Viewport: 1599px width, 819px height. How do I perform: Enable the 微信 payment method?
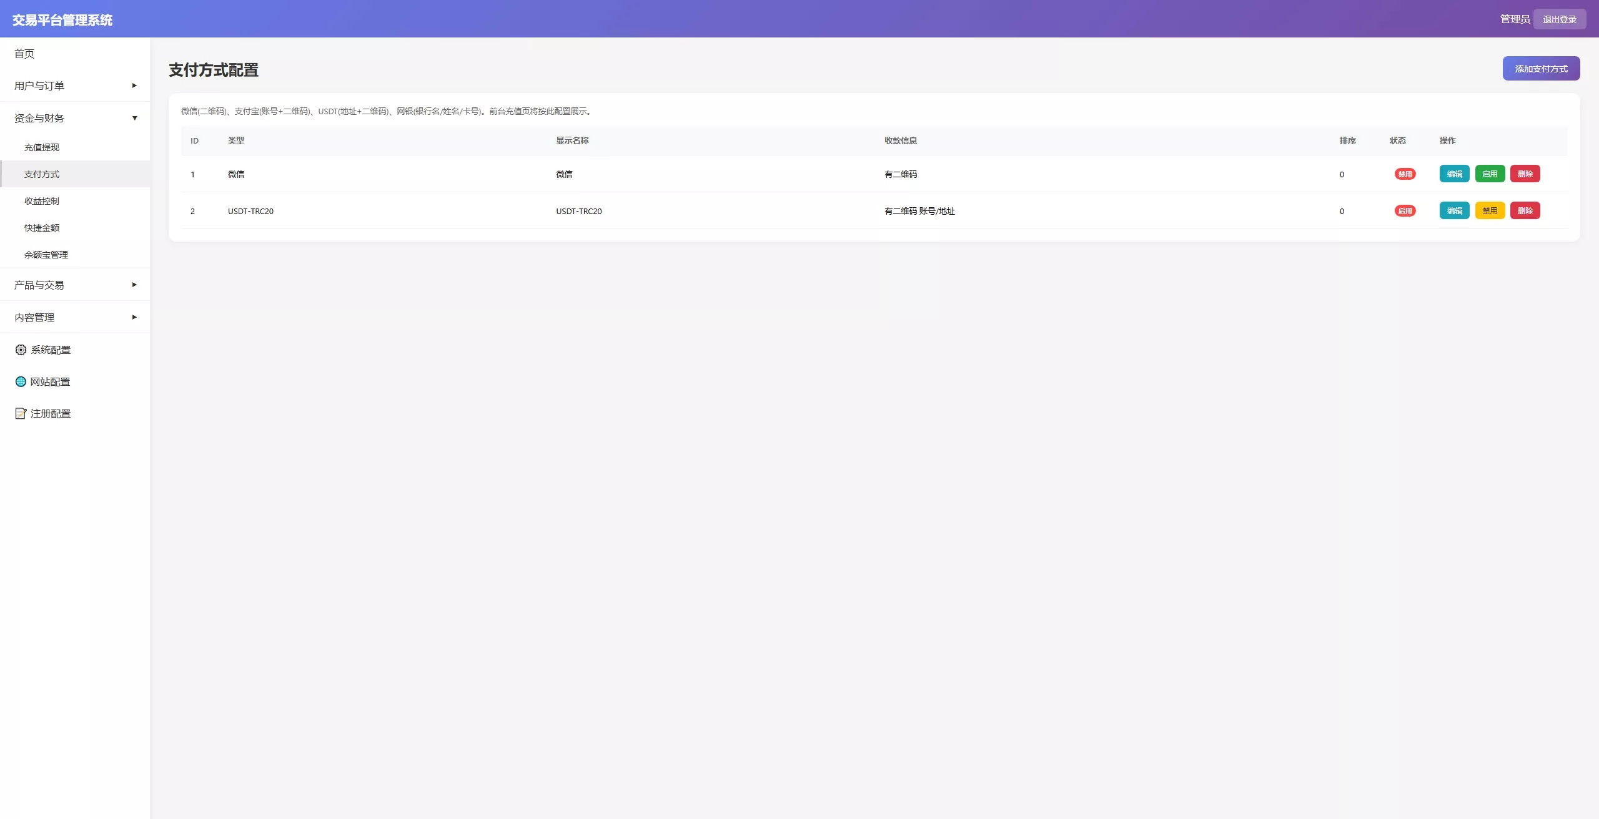click(1490, 174)
